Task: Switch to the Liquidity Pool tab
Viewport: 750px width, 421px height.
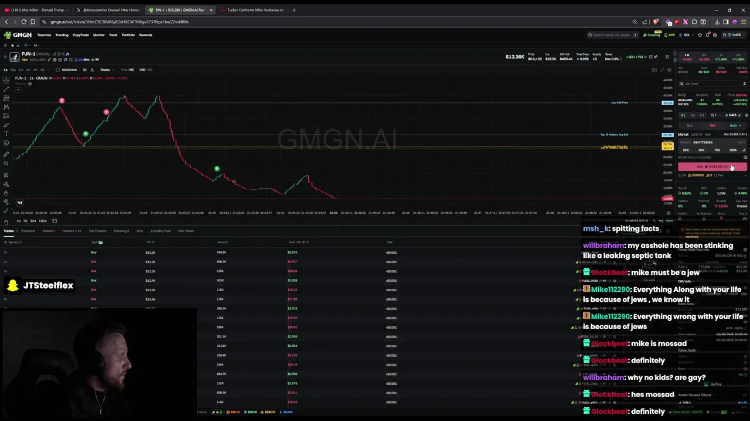Action: click(161, 231)
